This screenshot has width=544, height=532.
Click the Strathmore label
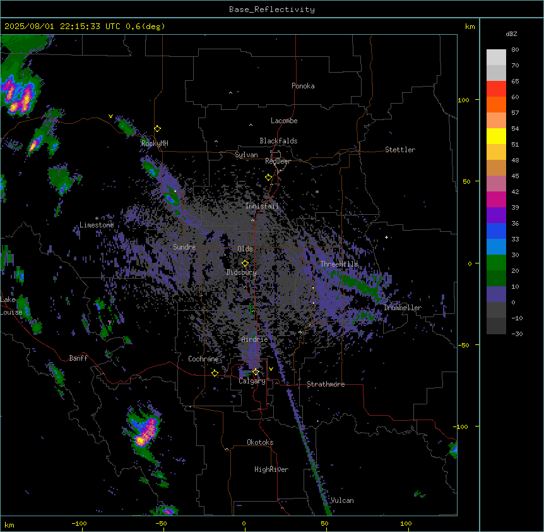[x=326, y=384]
